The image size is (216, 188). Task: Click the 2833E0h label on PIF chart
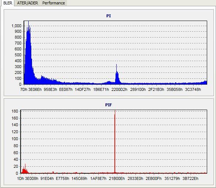coord(135,179)
